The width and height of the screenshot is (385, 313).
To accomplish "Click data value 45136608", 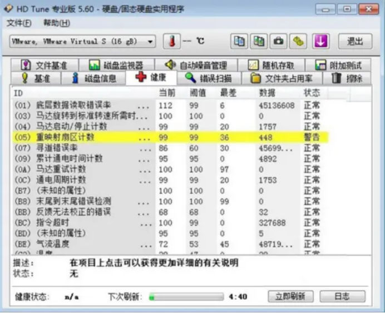I will coord(277,106).
